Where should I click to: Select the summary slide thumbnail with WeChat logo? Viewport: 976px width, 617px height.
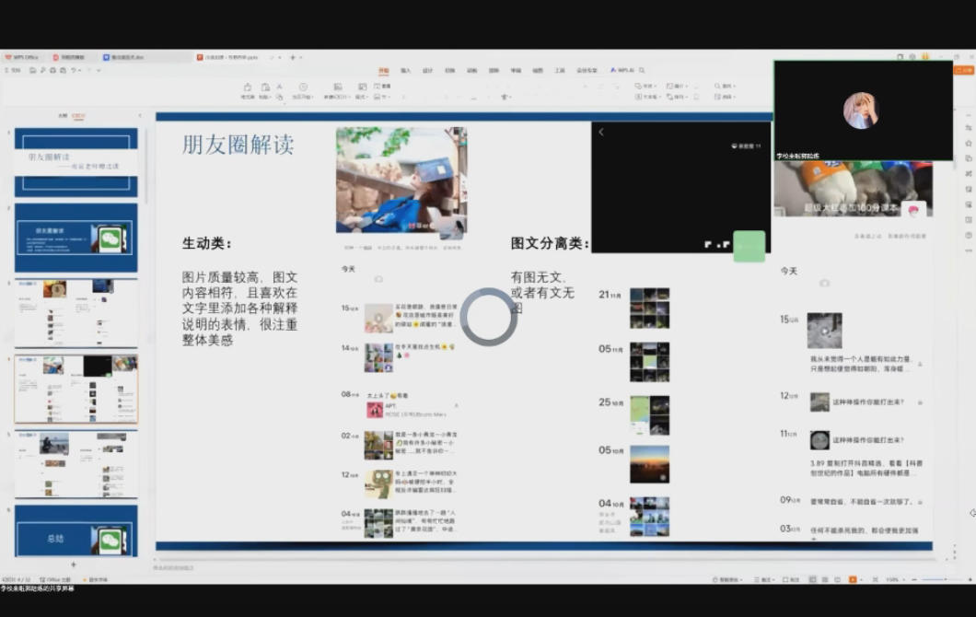coord(76,530)
